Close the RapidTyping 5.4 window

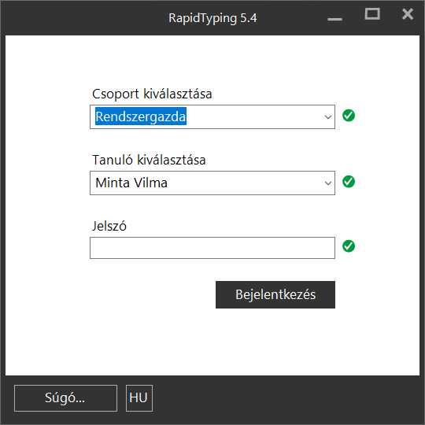(x=408, y=14)
